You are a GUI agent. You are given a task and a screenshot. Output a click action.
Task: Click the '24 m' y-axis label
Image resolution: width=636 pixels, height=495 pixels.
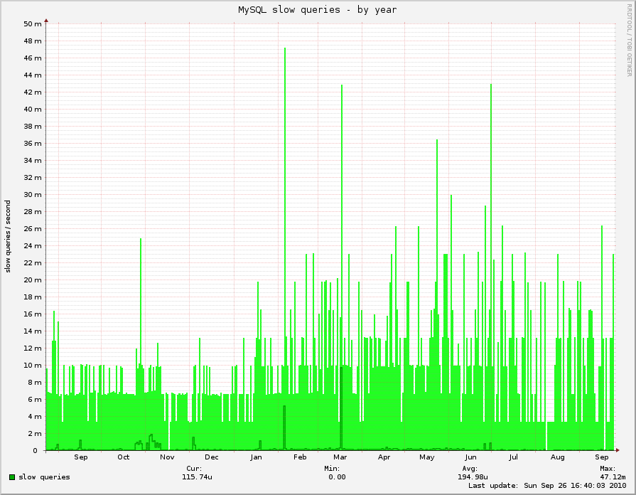[x=33, y=245]
